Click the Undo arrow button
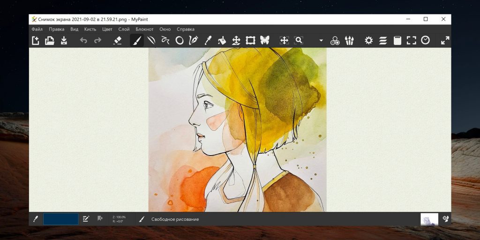 [83, 41]
